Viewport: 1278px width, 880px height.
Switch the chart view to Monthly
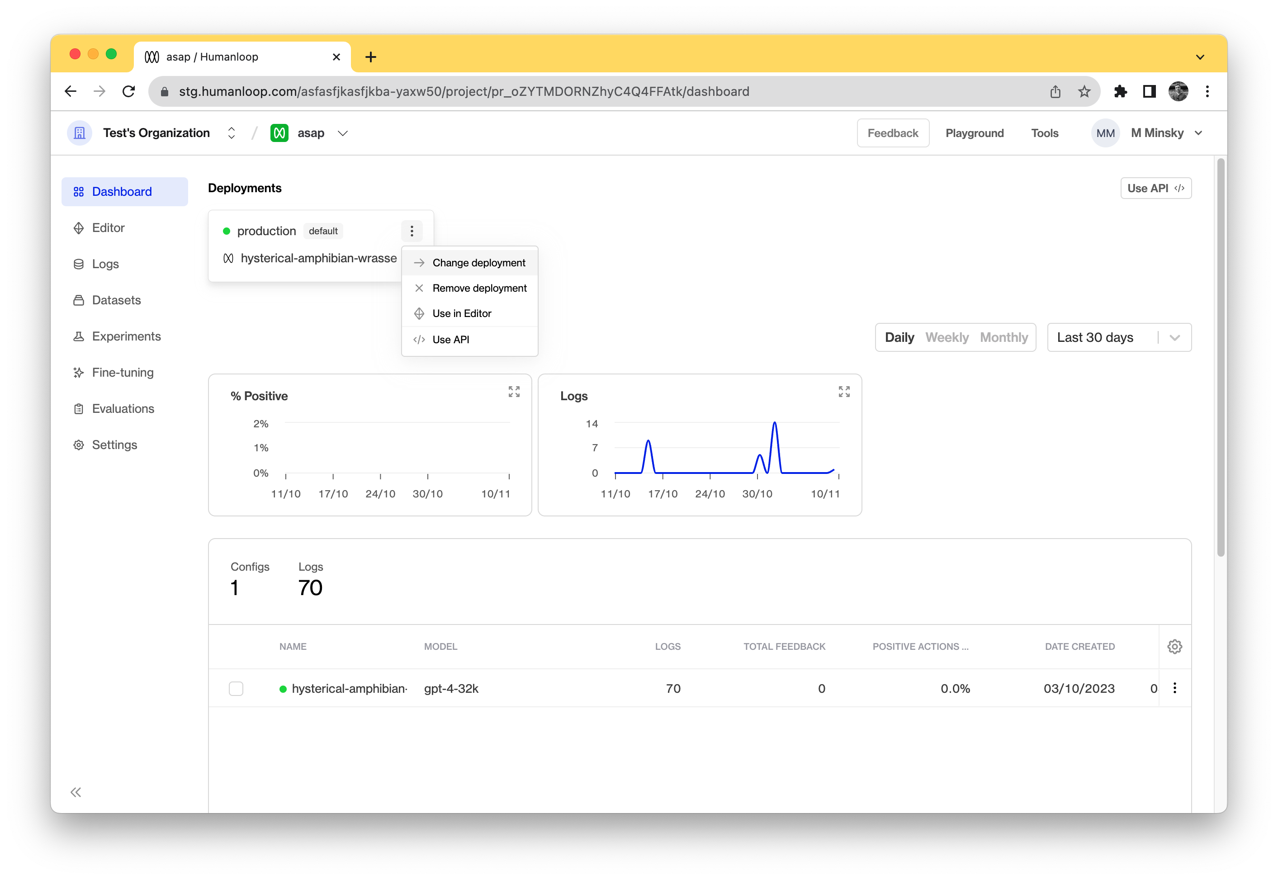(x=1004, y=337)
